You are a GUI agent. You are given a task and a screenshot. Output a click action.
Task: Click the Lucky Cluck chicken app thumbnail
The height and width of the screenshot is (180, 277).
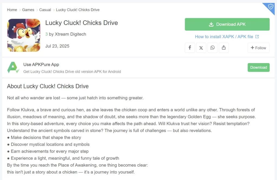coord(24,35)
